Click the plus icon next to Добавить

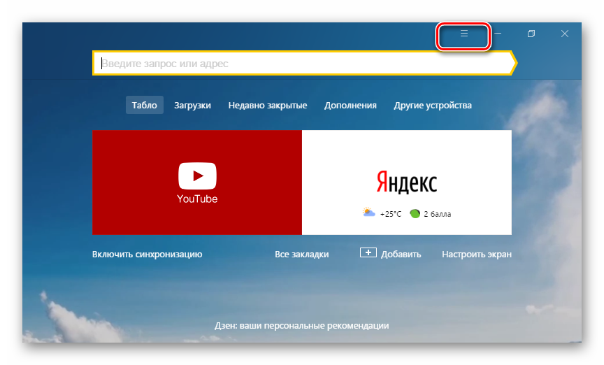click(x=368, y=253)
